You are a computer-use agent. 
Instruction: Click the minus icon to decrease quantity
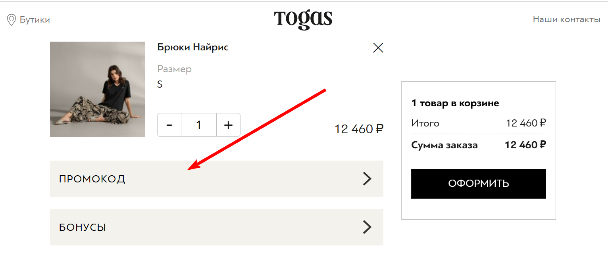pyautogui.click(x=169, y=125)
